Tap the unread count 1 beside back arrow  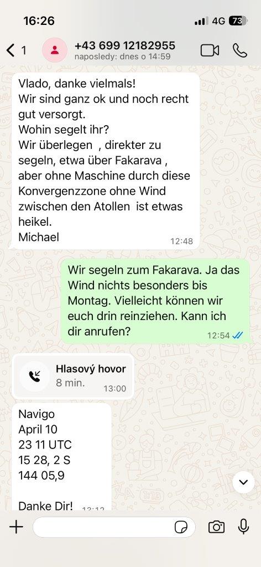[24, 50]
